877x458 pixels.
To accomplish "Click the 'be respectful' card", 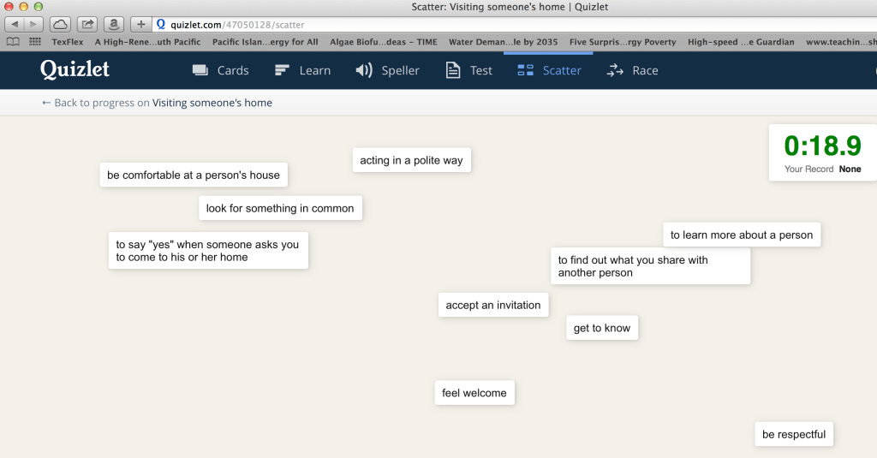I will (x=794, y=434).
